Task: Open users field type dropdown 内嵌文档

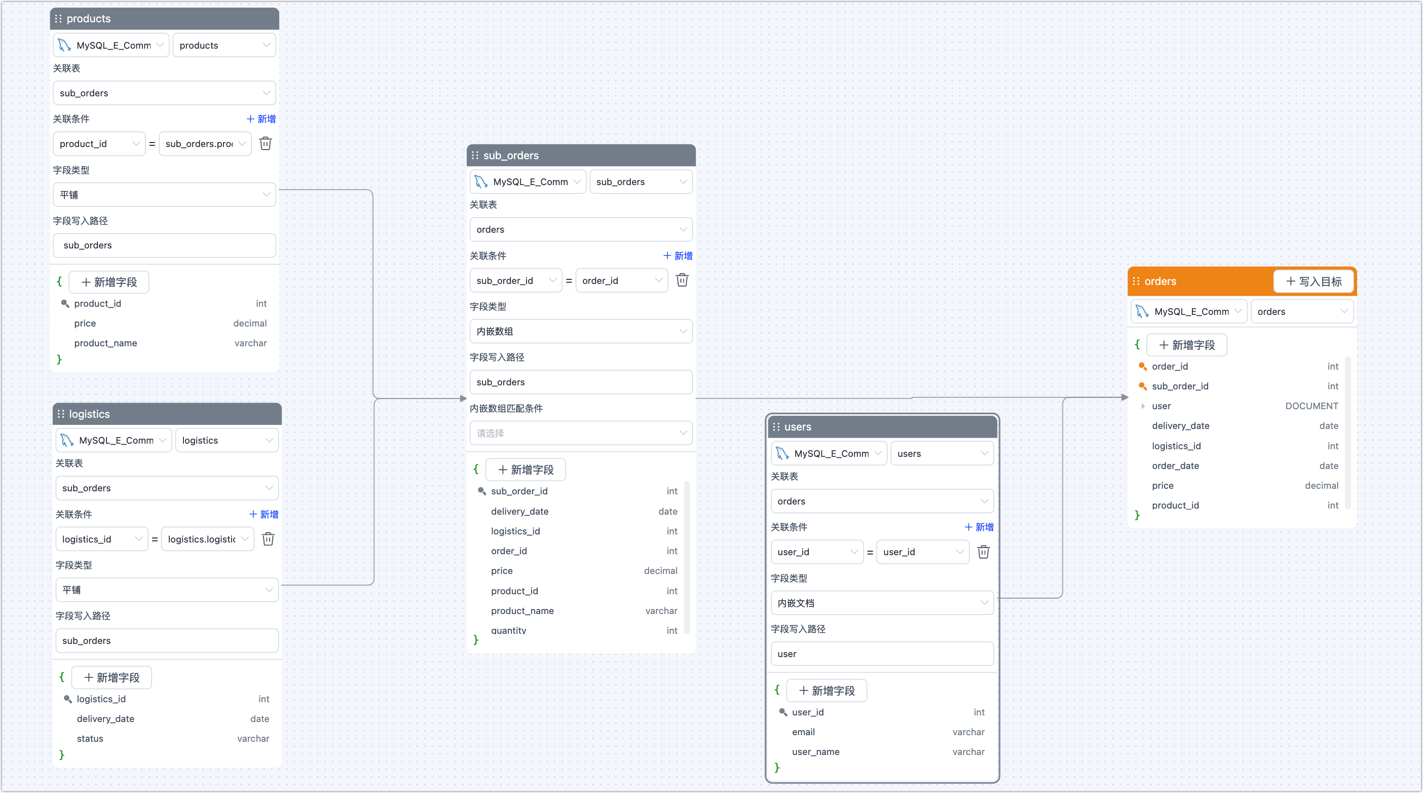Action: pos(882,603)
